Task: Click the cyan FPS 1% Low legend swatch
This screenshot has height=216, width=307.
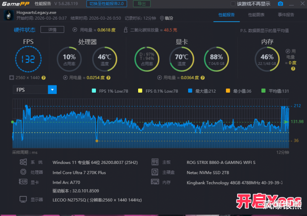Action: point(94,91)
